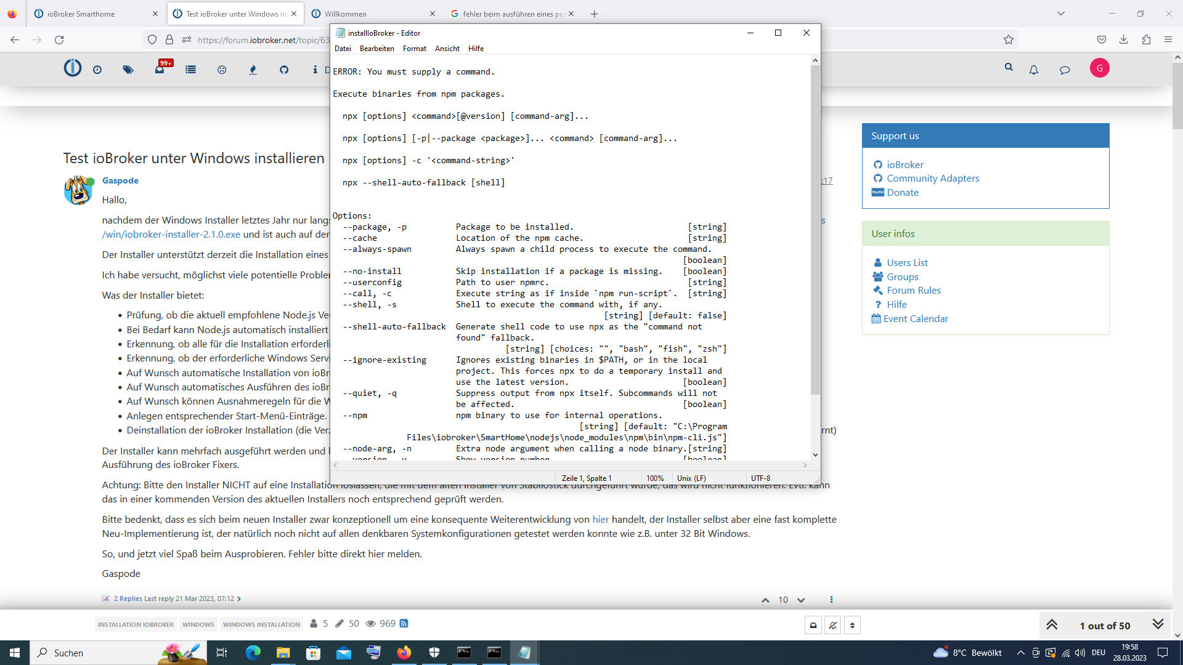This screenshot has height=665, width=1183.
Task: Toggle the muted-bell topic watch button
Action: point(833,626)
